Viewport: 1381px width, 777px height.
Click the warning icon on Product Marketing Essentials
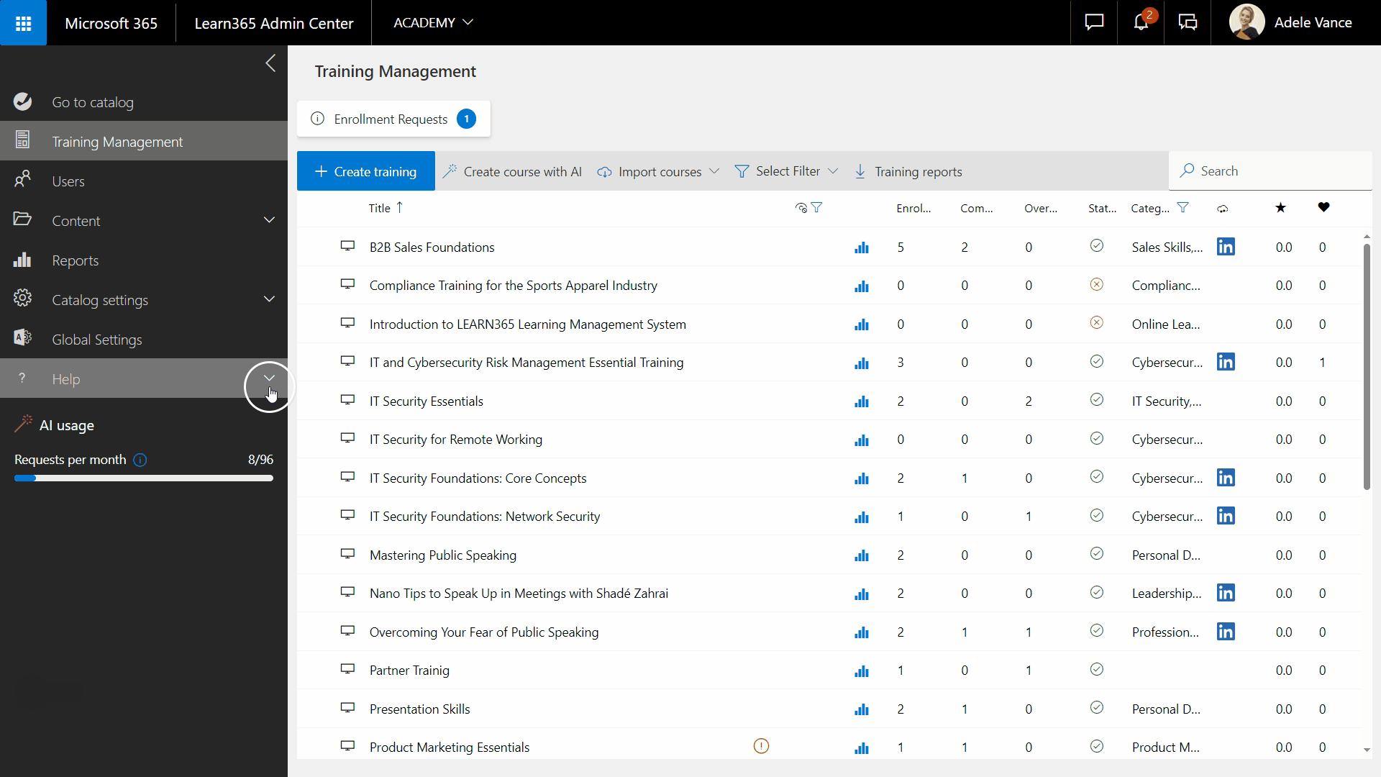tap(761, 746)
